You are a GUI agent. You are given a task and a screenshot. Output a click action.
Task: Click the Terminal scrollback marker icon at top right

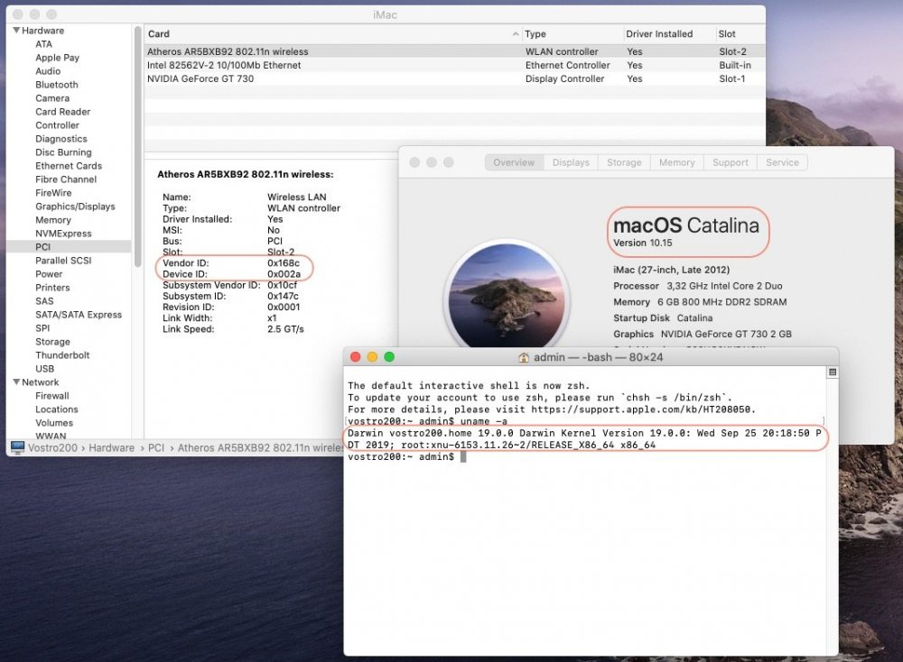click(832, 372)
